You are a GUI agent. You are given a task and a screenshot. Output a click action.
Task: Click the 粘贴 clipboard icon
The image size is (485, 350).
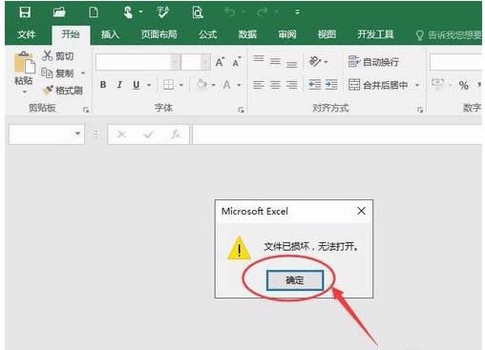tap(24, 63)
